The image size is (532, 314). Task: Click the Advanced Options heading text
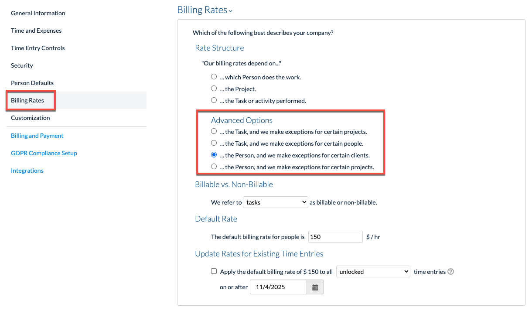(242, 120)
